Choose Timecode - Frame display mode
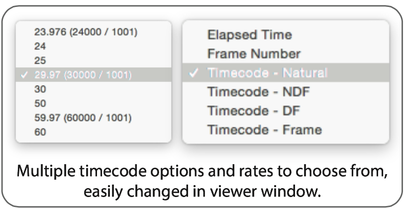Screen dimensions: 404x208 coord(264,129)
